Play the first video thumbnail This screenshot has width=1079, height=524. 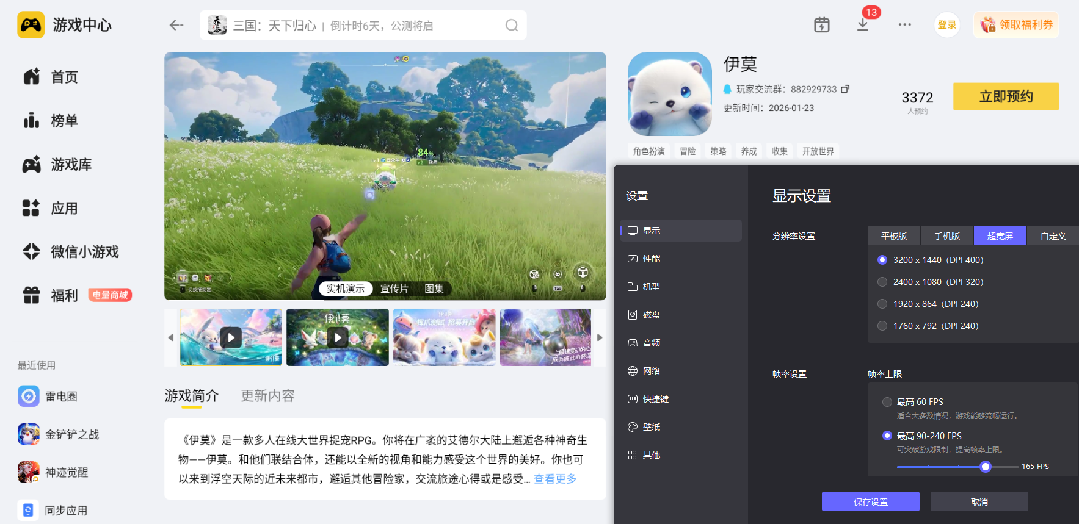231,337
